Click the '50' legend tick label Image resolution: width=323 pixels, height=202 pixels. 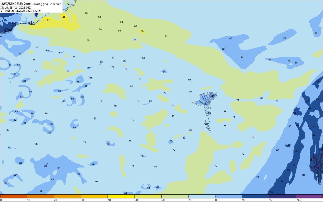136,200
